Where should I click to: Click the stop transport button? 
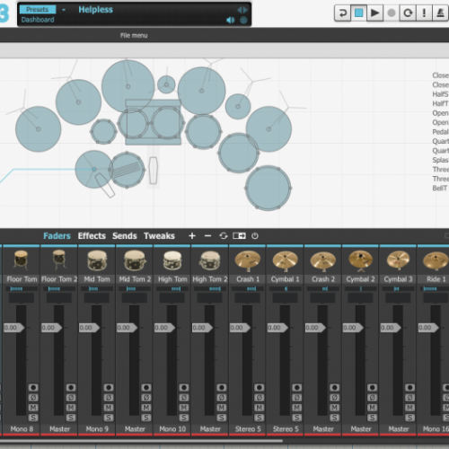(358, 13)
